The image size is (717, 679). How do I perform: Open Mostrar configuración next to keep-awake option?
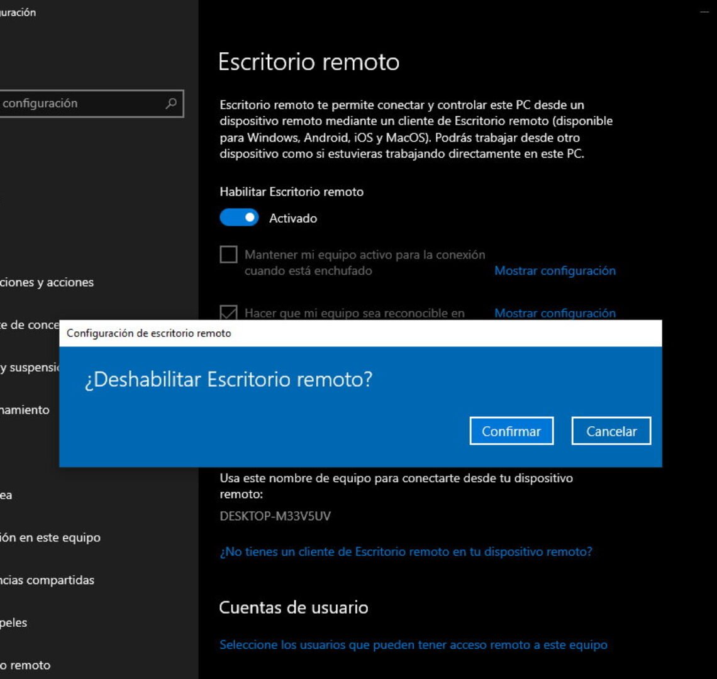[x=555, y=270]
